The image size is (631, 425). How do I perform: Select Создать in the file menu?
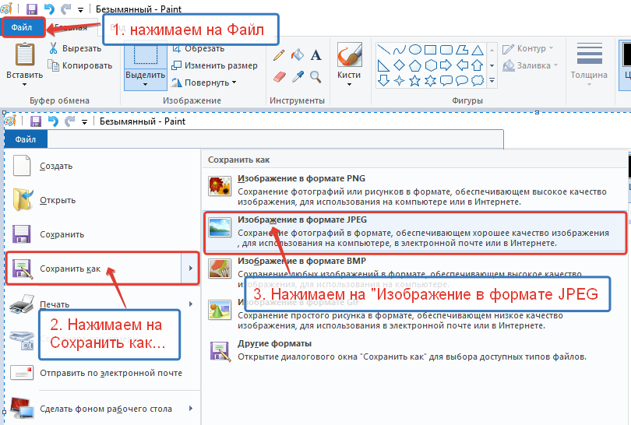coord(103,166)
